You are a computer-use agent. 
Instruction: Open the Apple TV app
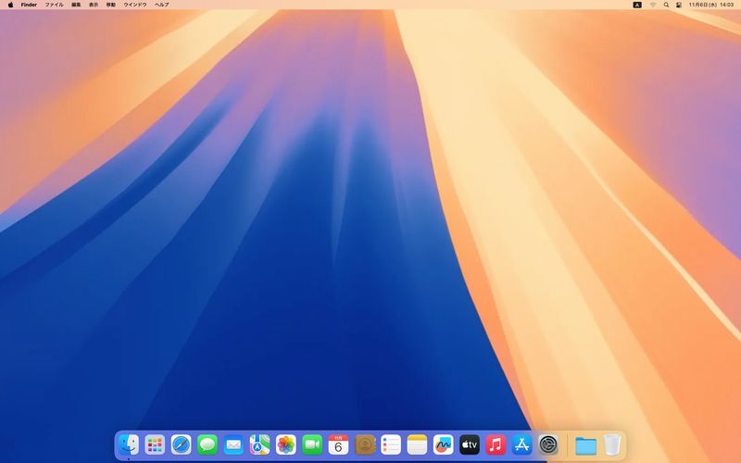coord(470,445)
